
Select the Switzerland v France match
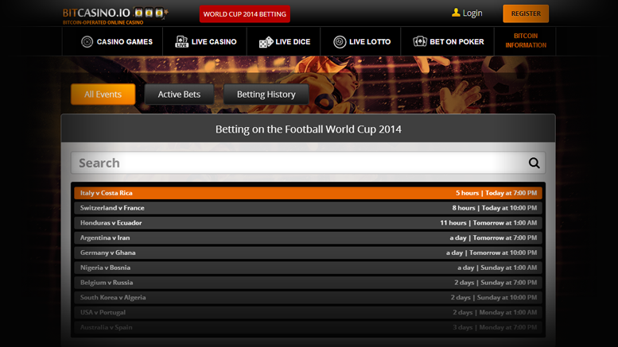pyautogui.click(x=309, y=208)
